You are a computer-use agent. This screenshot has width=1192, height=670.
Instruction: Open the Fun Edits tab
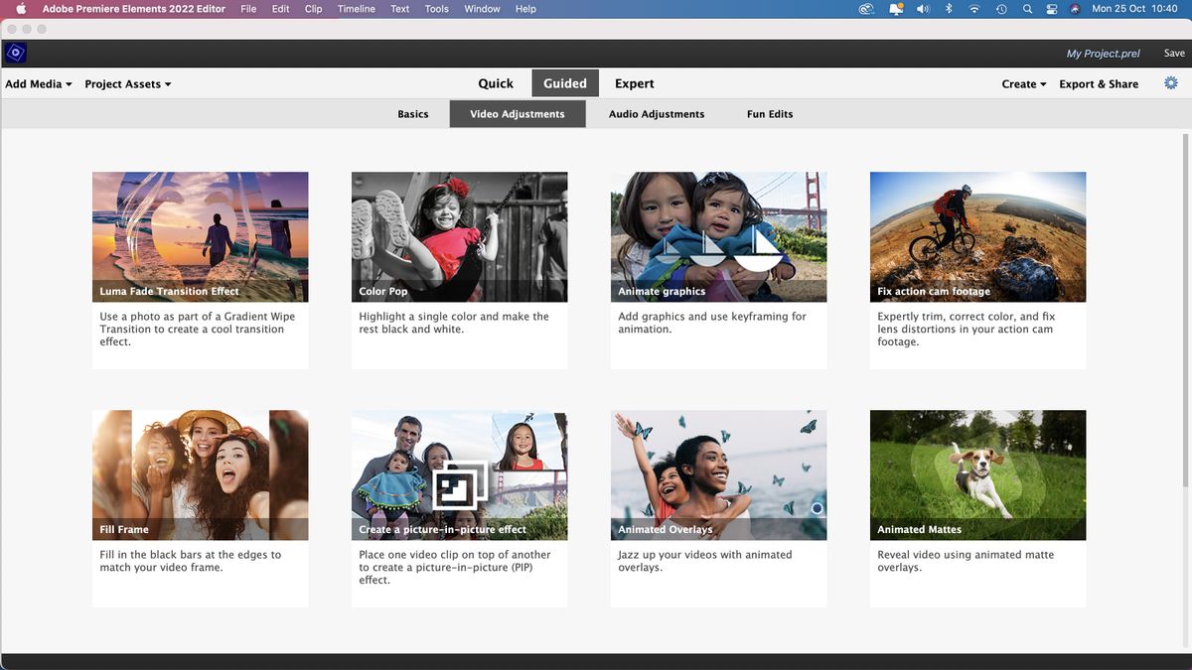(770, 113)
